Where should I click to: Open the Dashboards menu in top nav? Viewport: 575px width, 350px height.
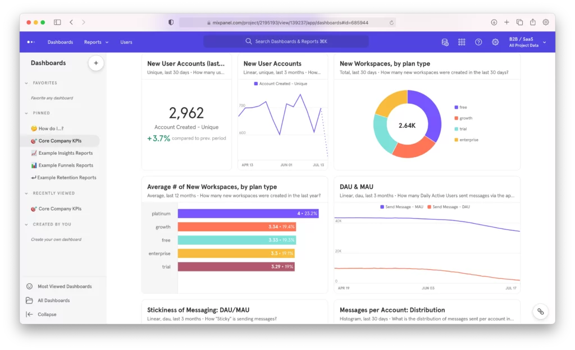[x=60, y=42]
